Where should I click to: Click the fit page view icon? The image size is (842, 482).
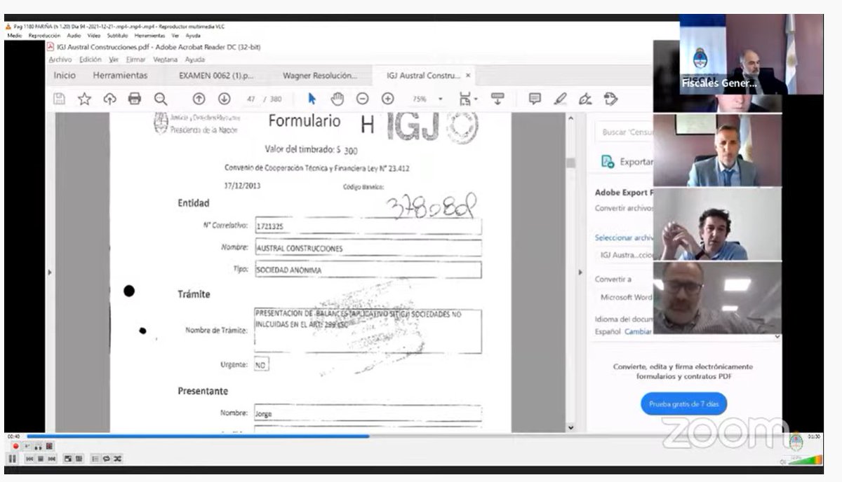(465, 99)
